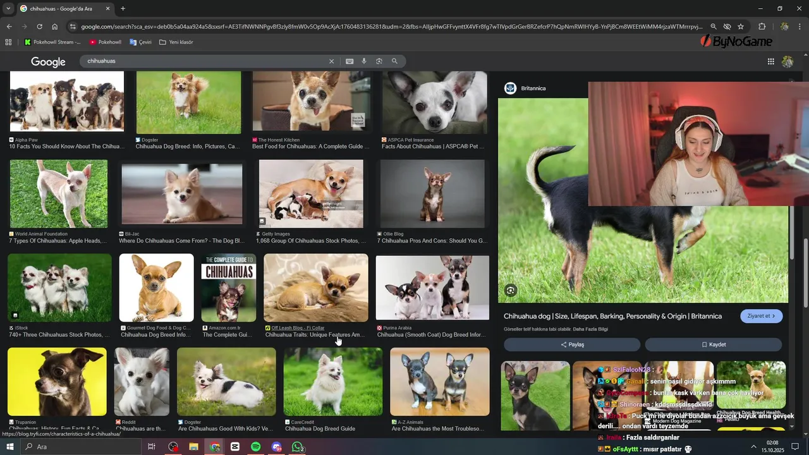Clear the Google search box with the X icon

tap(331, 61)
